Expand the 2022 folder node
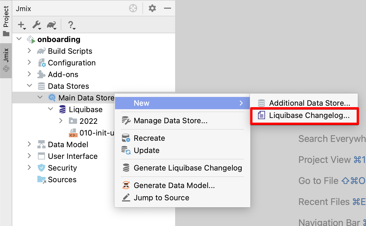 (x=61, y=121)
